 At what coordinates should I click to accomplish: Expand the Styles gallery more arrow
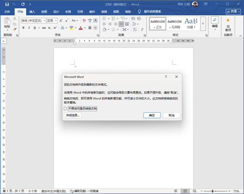tap(203, 24)
